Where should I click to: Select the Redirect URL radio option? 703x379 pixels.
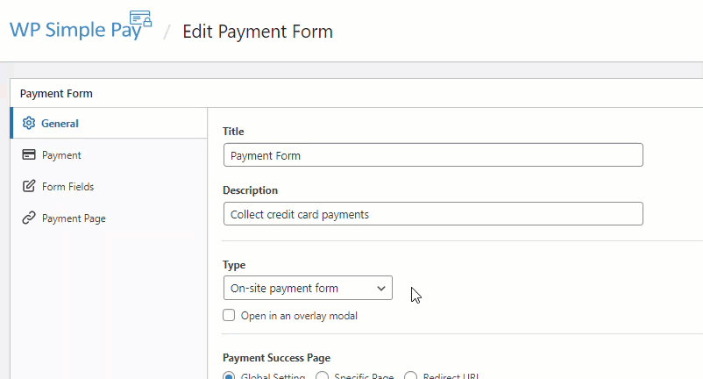[x=411, y=377]
